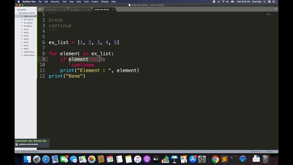This screenshot has width=293, height=165.
Task: Launch Launchpad rocket icon in dock
Action: click(37, 159)
